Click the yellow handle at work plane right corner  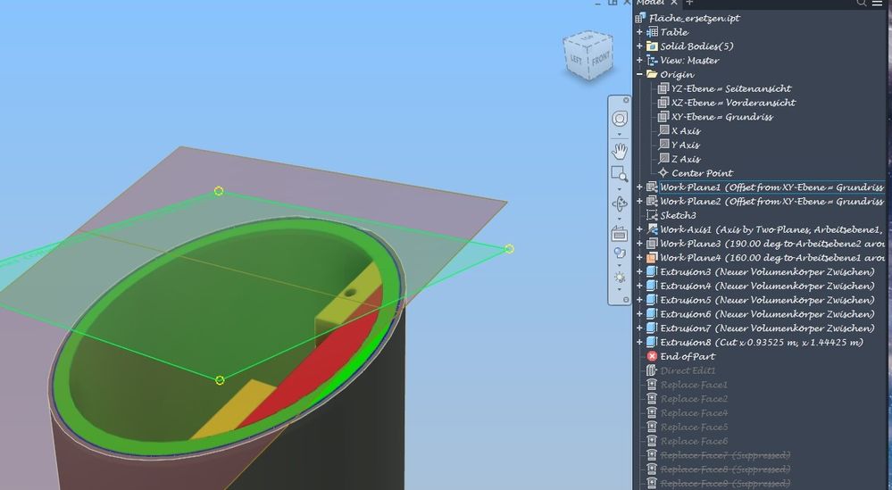pos(509,249)
